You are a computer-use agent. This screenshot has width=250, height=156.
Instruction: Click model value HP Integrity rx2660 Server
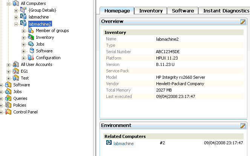[181, 77]
